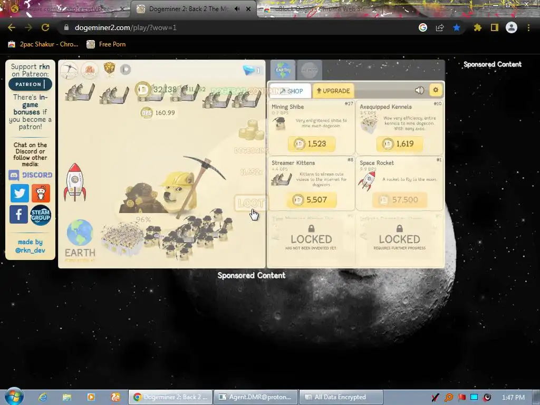Image resolution: width=540 pixels, height=405 pixels.
Task: Open Windows Explorer from the taskbar
Action: click(x=67, y=397)
